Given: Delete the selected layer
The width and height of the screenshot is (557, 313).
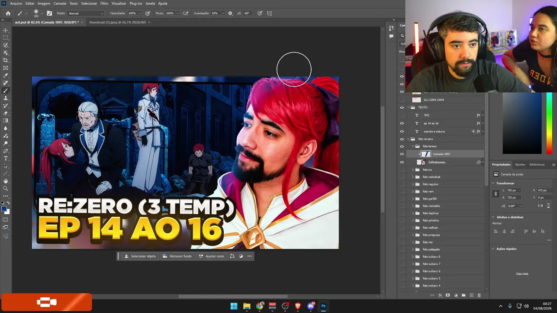Looking at the screenshot, I should click(x=479, y=295).
